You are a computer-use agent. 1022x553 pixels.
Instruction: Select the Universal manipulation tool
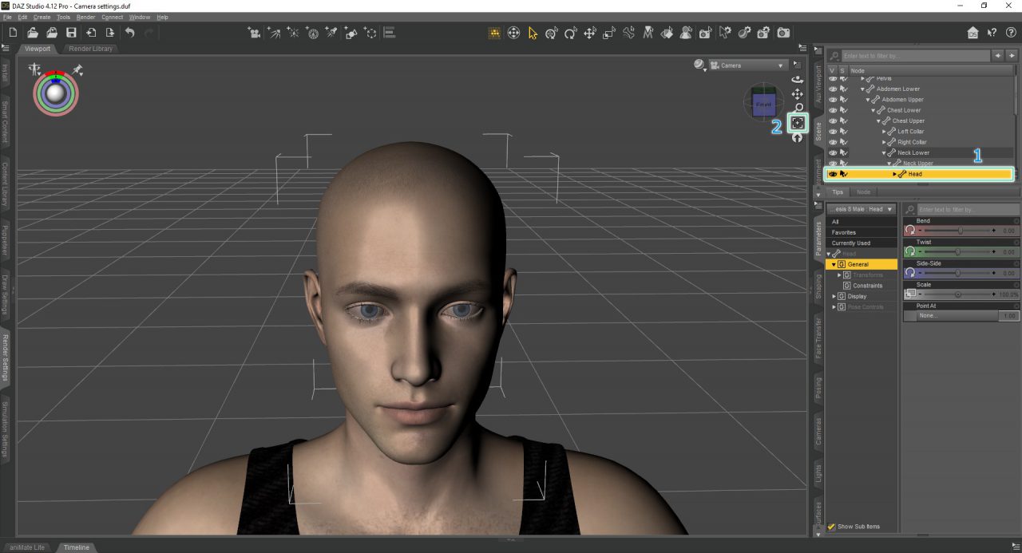[550, 33]
